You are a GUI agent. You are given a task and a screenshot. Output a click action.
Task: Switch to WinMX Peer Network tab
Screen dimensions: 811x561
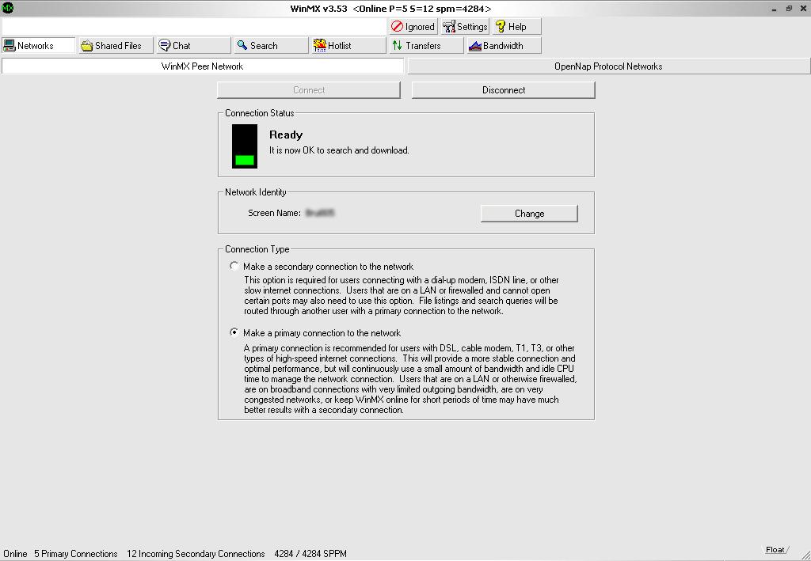(203, 66)
